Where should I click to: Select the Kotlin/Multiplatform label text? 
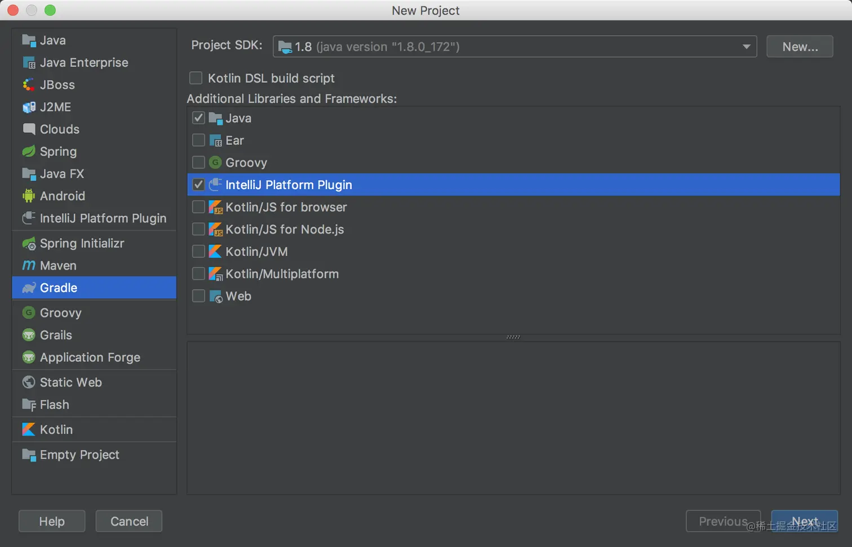click(282, 274)
